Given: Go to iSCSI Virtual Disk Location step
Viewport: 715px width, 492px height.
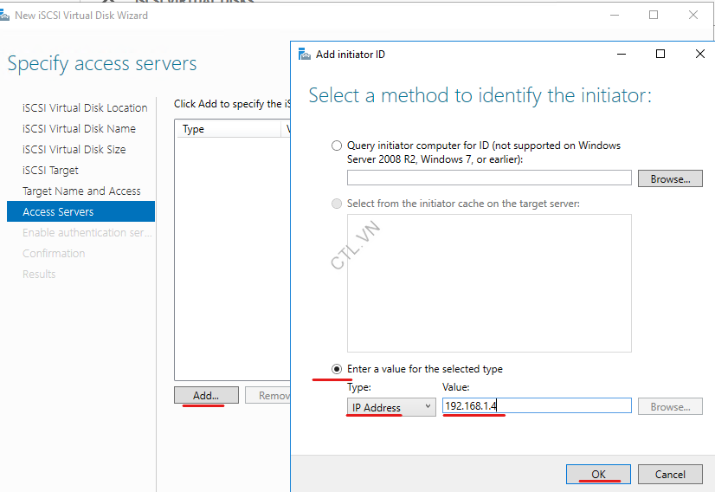Looking at the screenshot, I should click(x=85, y=107).
